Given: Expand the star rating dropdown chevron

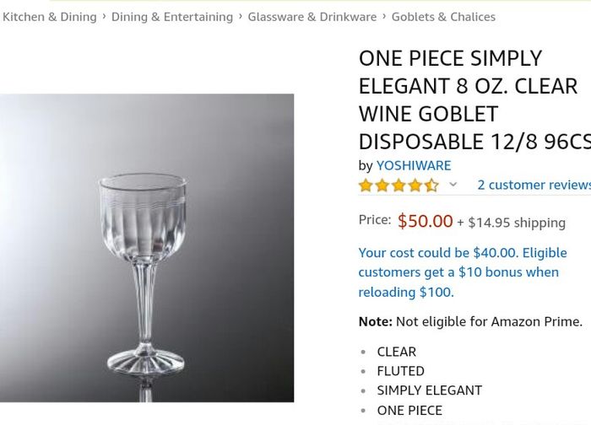Looking at the screenshot, I should pos(453,185).
